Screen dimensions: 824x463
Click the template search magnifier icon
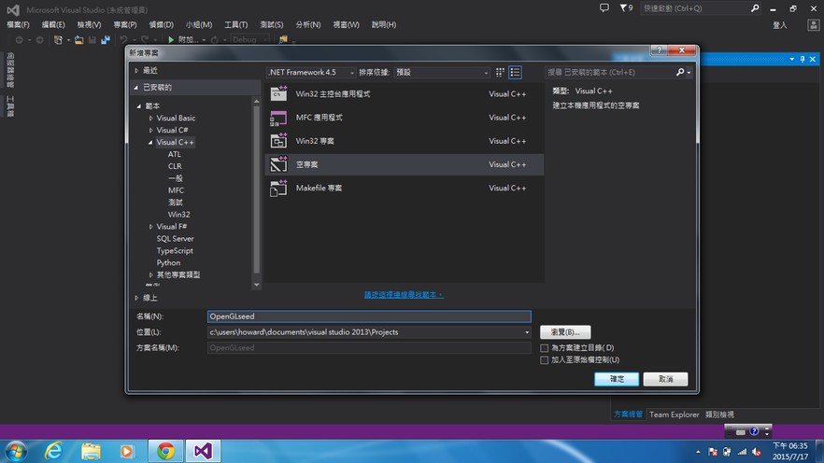(x=680, y=73)
